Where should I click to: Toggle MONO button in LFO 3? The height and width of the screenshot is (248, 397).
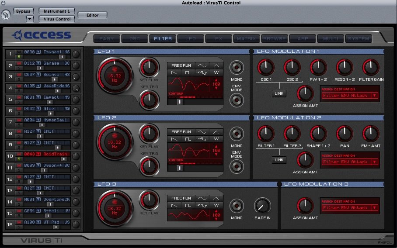point(237,206)
